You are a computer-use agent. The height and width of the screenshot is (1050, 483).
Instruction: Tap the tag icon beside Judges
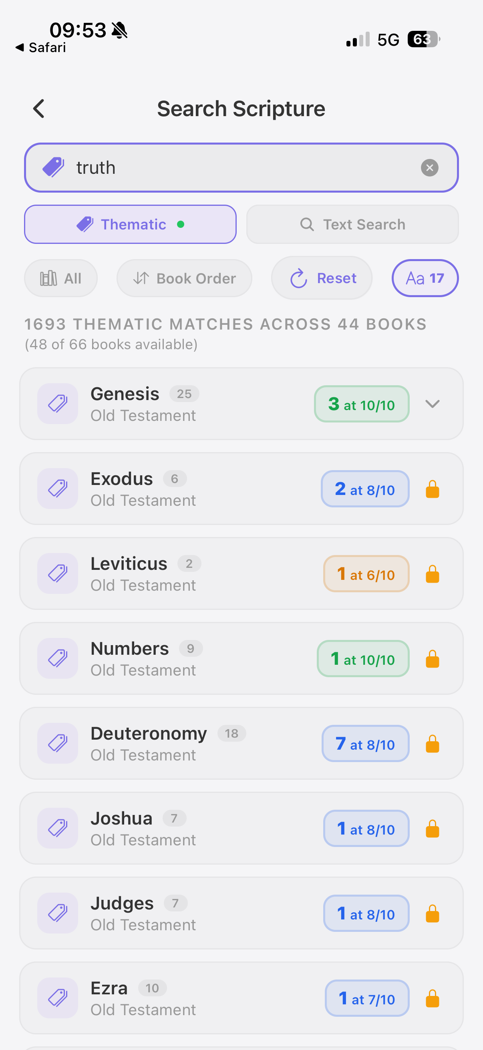coord(57,913)
